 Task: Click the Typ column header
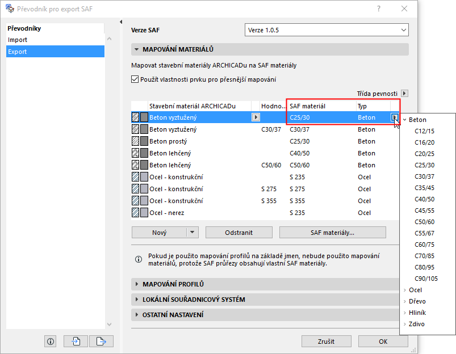coord(374,106)
